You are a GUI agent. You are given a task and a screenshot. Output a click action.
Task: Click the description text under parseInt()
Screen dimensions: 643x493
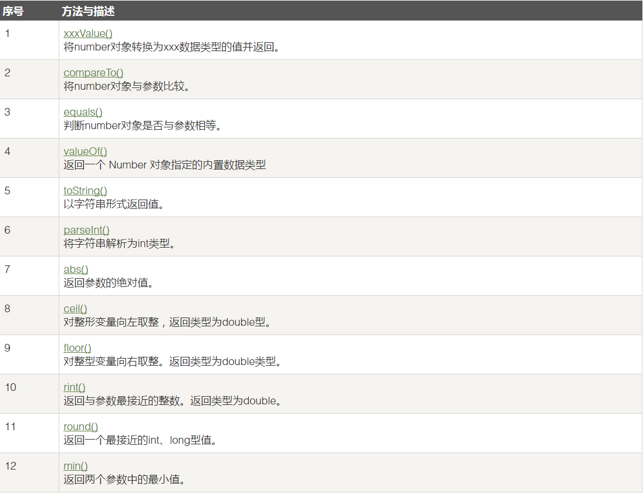pos(120,244)
